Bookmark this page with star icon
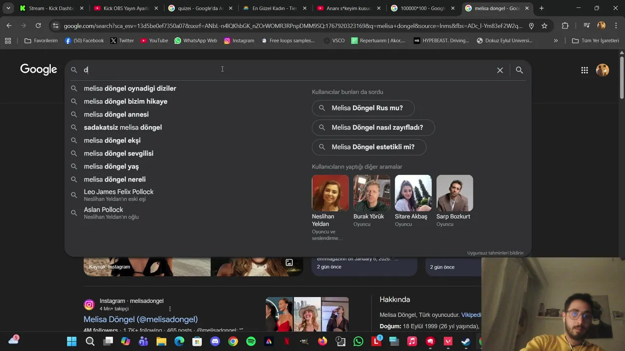Screen dimensions: 625x351 (544, 26)
